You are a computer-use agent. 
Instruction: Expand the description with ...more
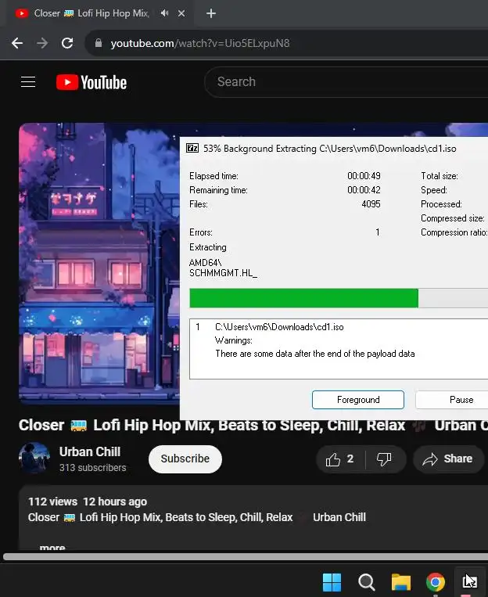point(52,548)
